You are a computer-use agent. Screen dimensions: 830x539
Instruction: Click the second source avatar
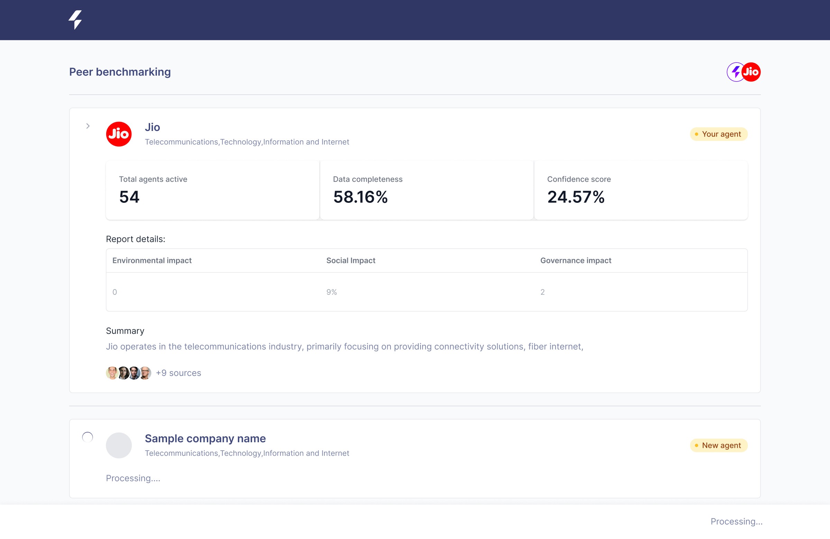[x=123, y=373]
